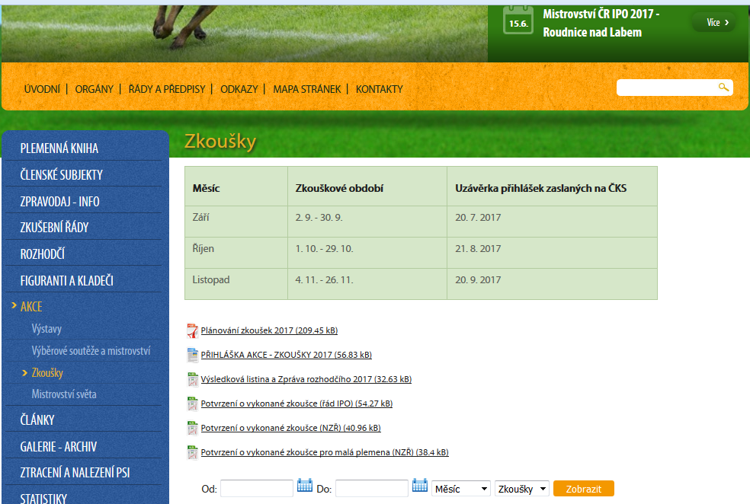750x504 pixels.
Task: Open the calendar picker next to Od field
Action: click(305, 485)
